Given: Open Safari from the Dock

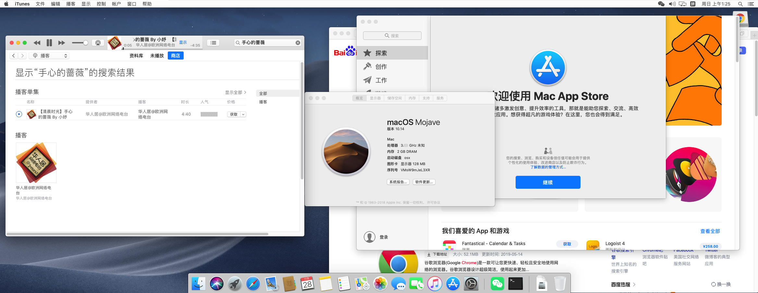Looking at the screenshot, I should point(253,284).
